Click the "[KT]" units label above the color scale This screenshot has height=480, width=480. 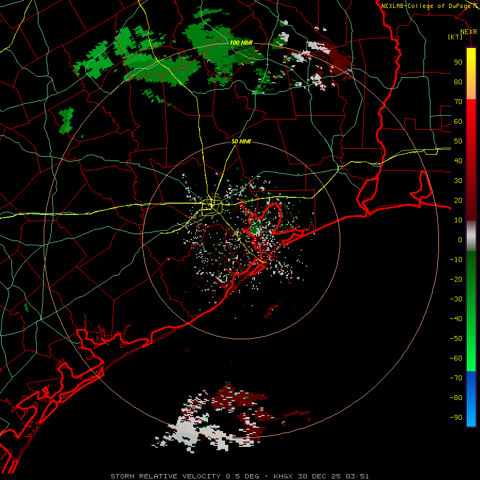pyautogui.click(x=455, y=37)
